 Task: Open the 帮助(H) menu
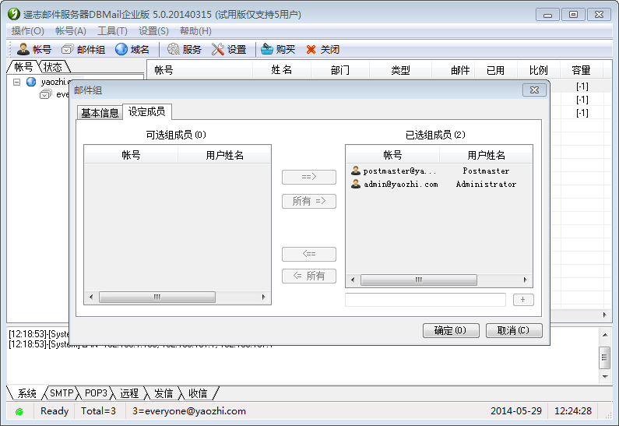tap(195, 31)
